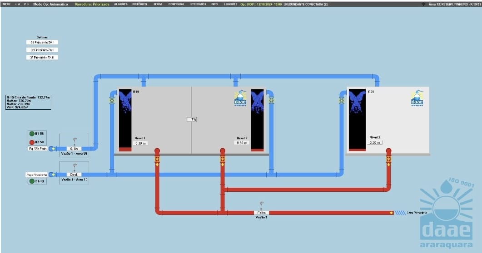Click the LOGOUT button
This screenshot has width=482, height=253.
[x=231, y=4]
